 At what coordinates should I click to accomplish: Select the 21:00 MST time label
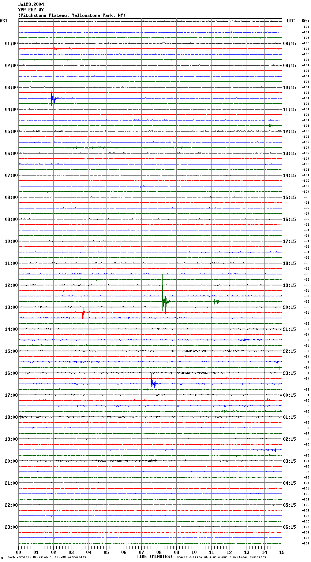[x=11, y=483]
